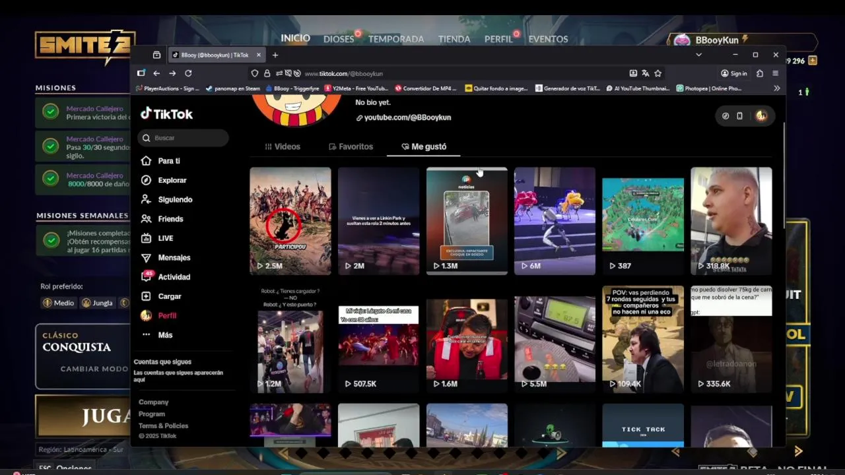Select INICIO in Smite top menu
The image size is (845, 475).
pos(295,38)
